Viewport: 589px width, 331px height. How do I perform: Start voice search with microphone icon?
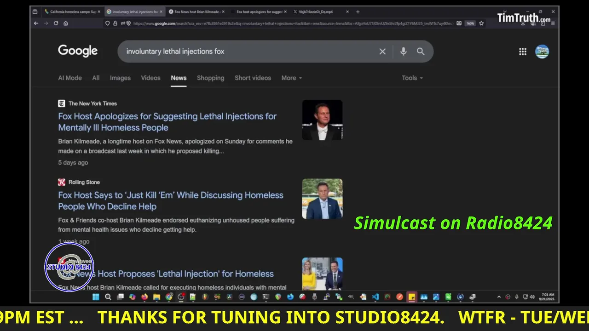(403, 51)
